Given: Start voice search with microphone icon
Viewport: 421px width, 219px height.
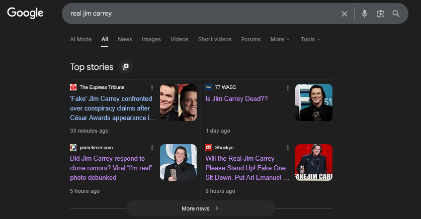Looking at the screenshot, I should (365, 14).
